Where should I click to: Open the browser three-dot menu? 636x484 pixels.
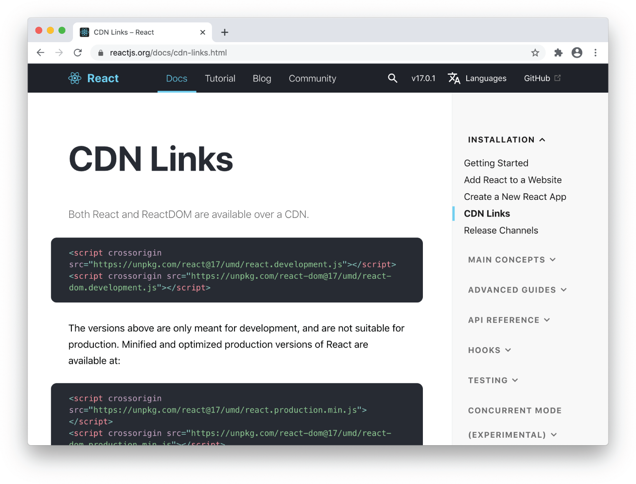coord(596,53)
